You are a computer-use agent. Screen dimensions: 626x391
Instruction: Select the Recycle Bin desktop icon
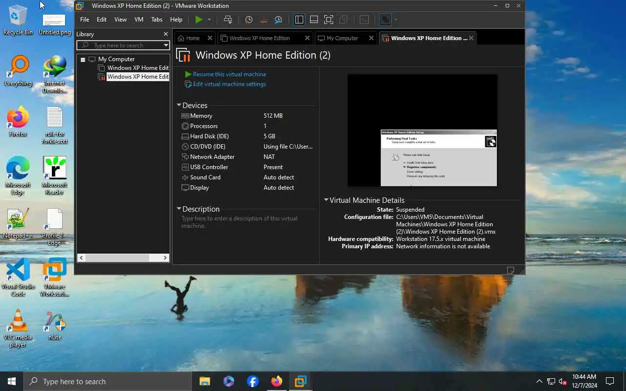[18, 20]
